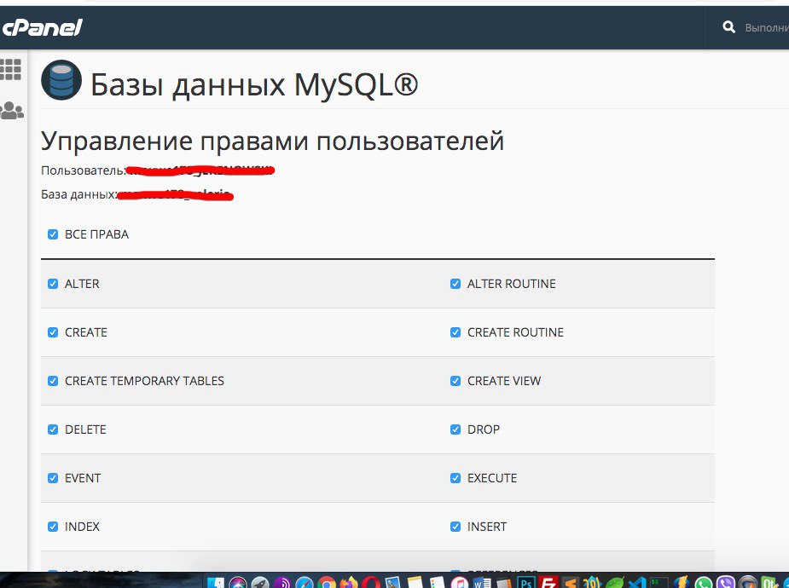The width and height of the screenshot is (789, 588).
Task: Open Viber from the Dock
Action: coord(725,583)
